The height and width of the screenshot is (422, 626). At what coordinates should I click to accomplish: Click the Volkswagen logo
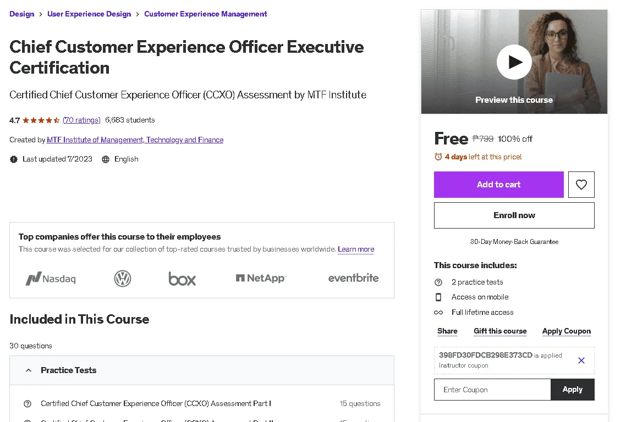tap(123, 279)
